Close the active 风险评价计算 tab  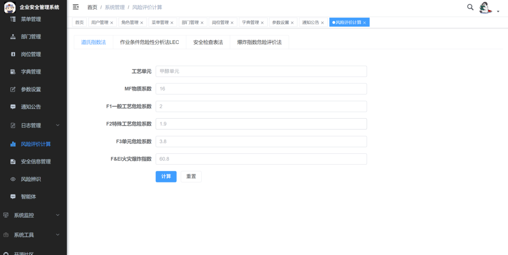[x=365, y=22]
